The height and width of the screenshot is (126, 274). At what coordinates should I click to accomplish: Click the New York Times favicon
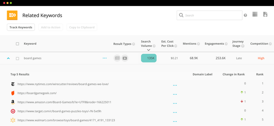point(13,84)
